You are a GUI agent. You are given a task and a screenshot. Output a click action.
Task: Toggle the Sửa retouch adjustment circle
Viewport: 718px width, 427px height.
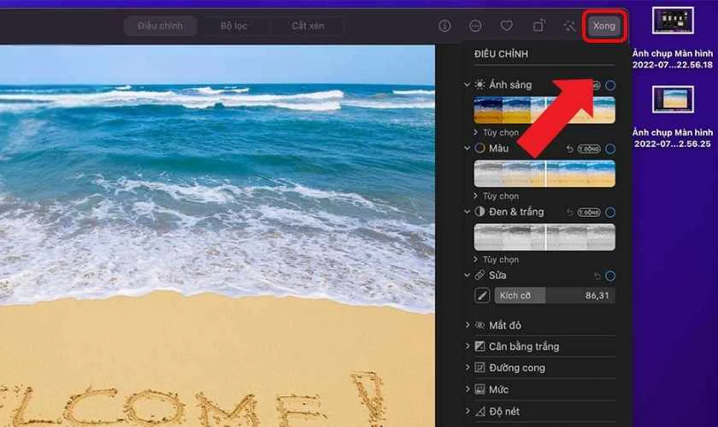pyautogui.click(x=610, y=276)
